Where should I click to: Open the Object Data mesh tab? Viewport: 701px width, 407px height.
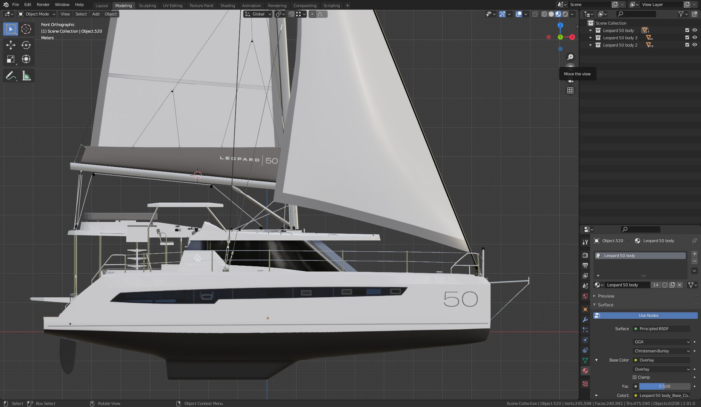click(x=585, y=360)
